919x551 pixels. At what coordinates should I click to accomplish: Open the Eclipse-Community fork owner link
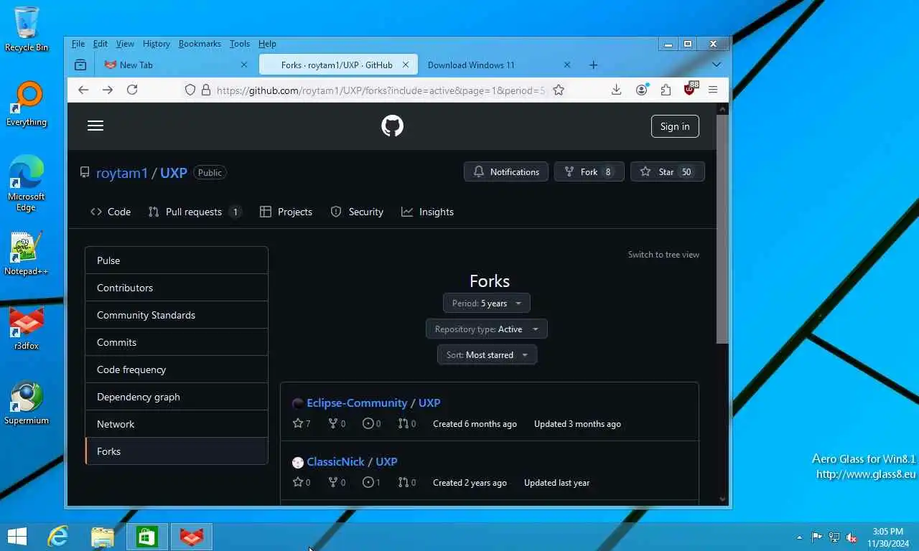[x=357, y=403]
